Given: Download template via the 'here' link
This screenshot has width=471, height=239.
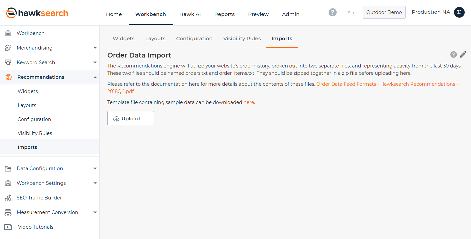Looking at the screenshot, I should click(x=249, y=102).
